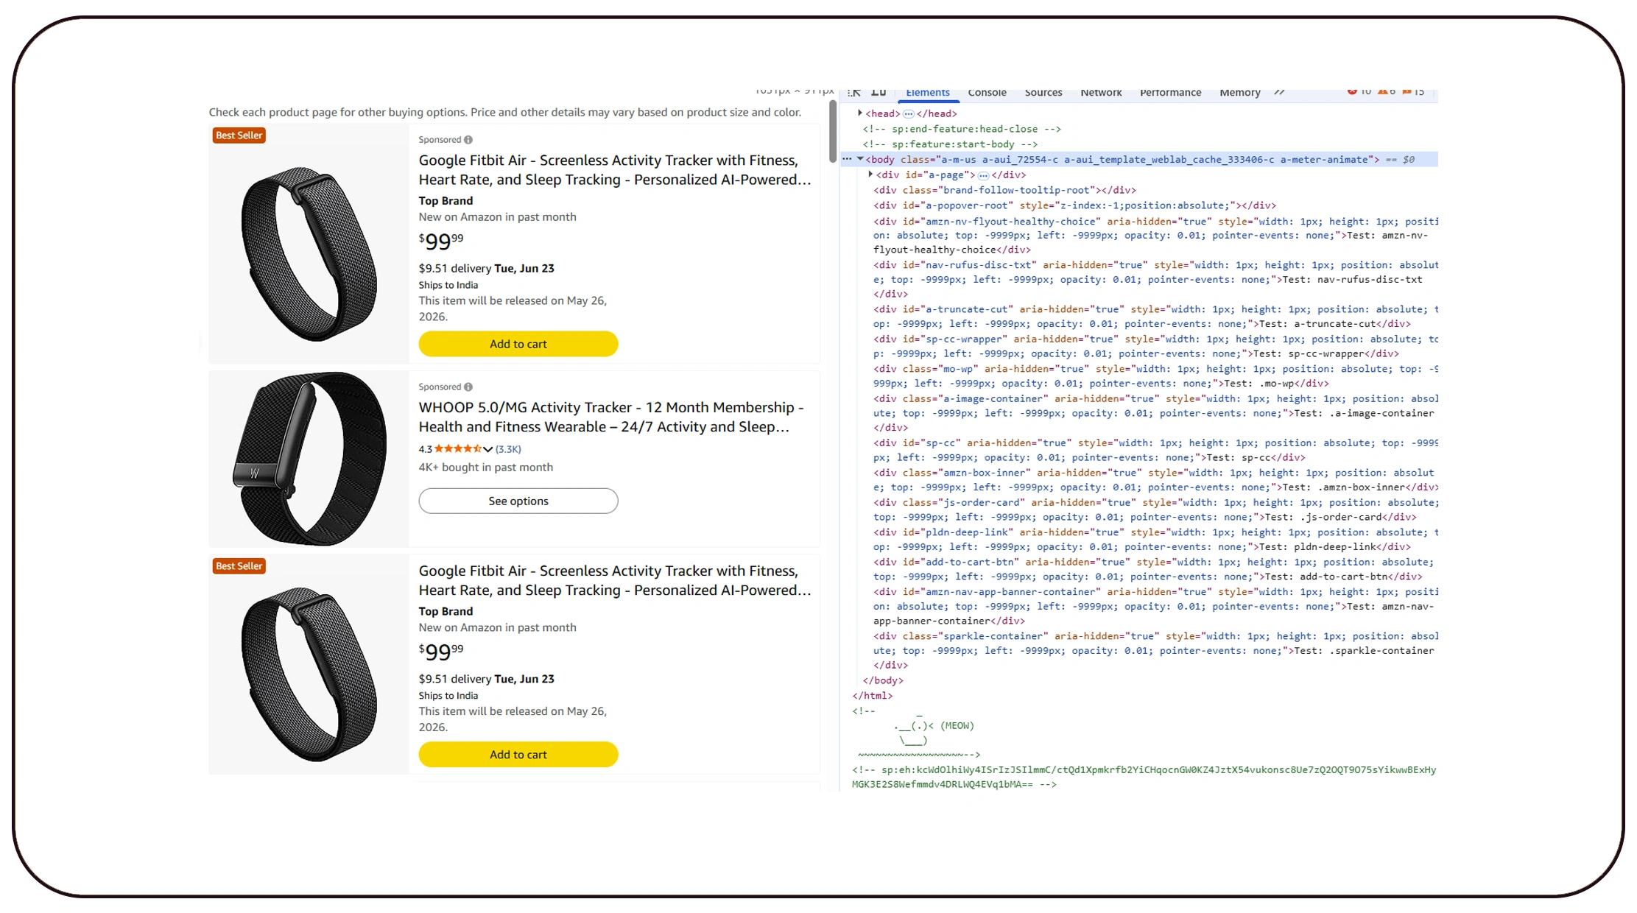Add the non-sponsored Fitbit Air to cart
This screenshot has height=913, width=1637.
coord(518,755)
